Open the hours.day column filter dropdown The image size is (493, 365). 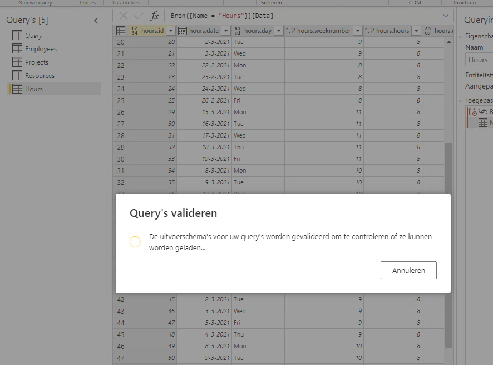click(279, 31)
